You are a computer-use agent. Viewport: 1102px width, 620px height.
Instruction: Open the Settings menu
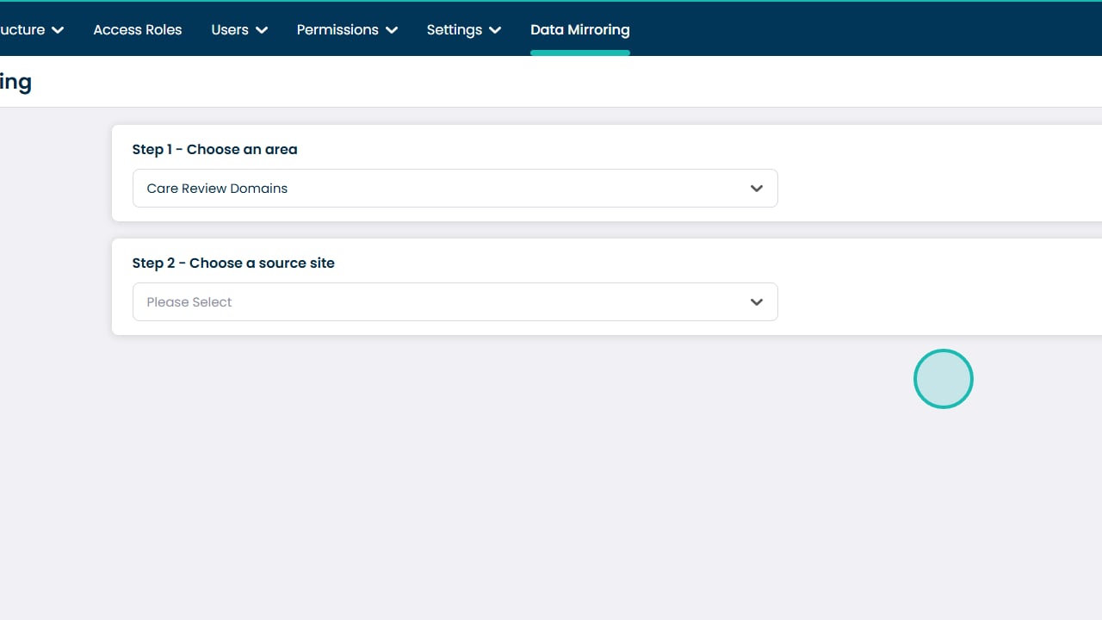point(454,30)
